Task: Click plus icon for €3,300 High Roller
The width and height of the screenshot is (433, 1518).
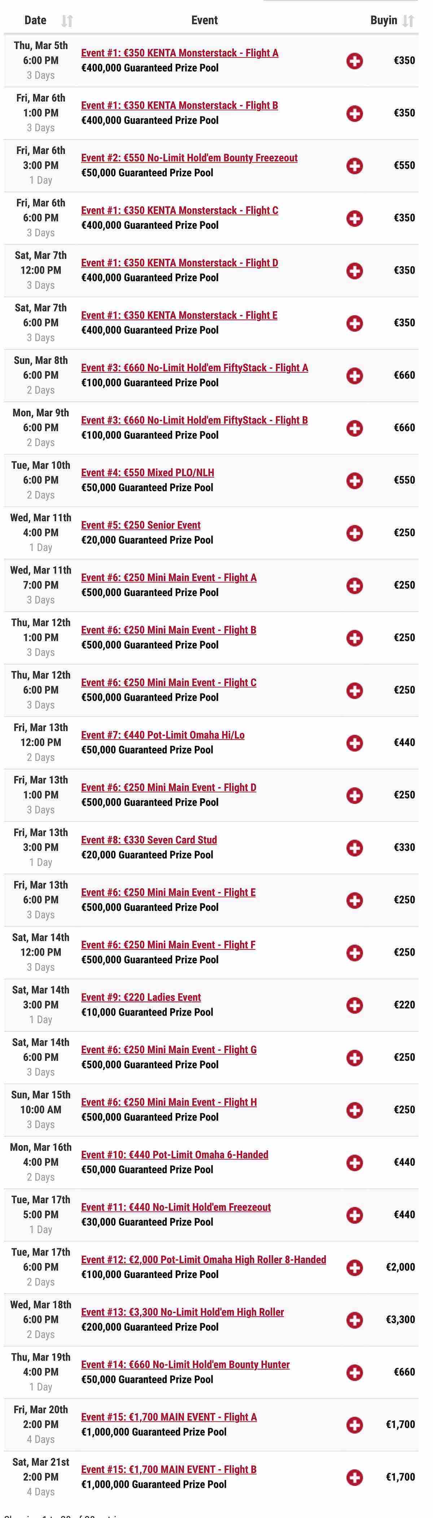Action: pyautogui.click(x=354, y=1320)
